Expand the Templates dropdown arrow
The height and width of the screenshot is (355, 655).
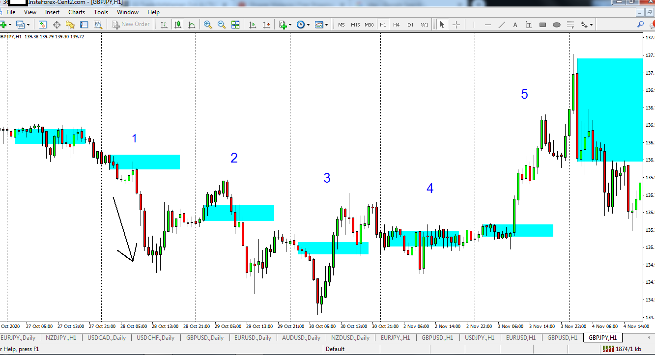coord(327,25)
